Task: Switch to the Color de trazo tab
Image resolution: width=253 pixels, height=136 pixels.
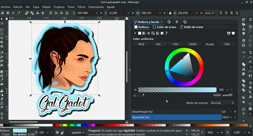Action: [x=164, y=27]
